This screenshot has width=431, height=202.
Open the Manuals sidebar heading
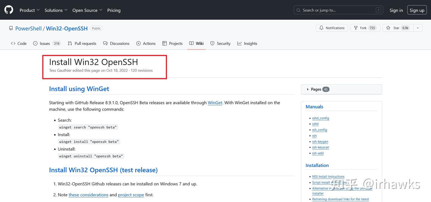click(314, 107)
